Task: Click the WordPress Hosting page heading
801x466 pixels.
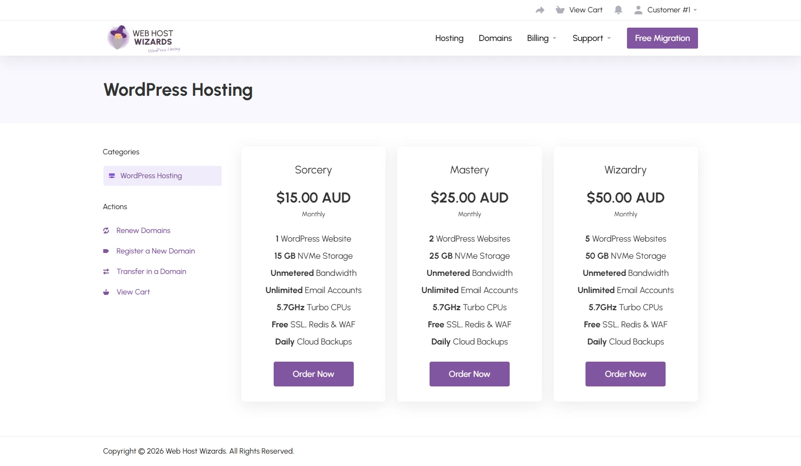Action: (178, 90)
